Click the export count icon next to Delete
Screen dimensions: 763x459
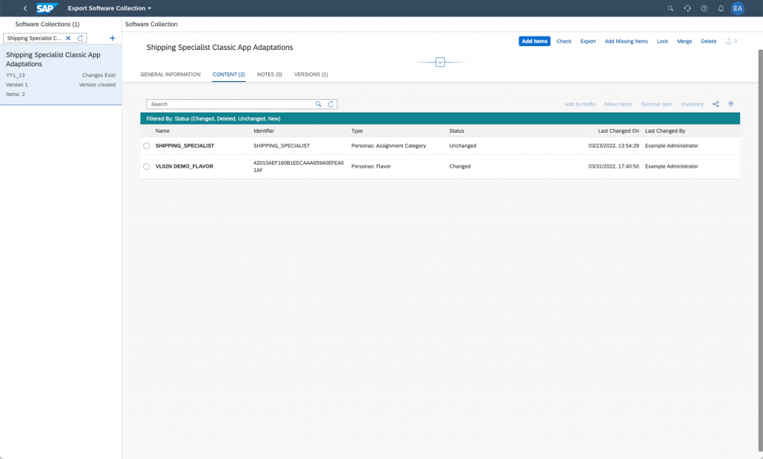[x=732, y=42]
